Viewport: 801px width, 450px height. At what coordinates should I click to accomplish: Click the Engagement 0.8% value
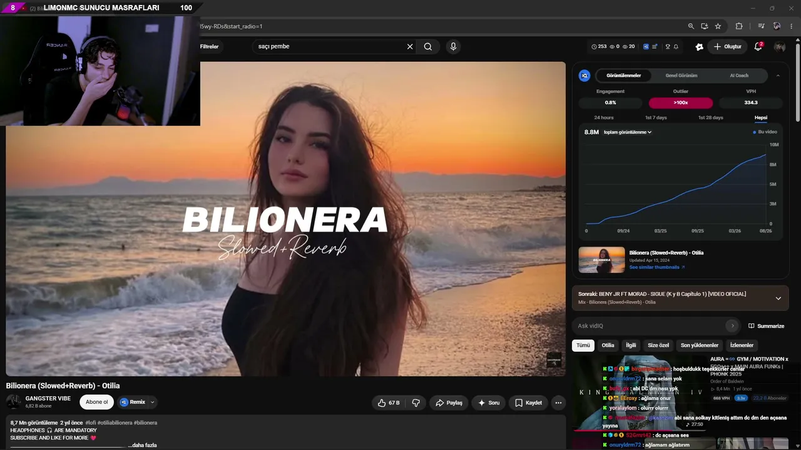pyautogui.click(x=610, y=102)
